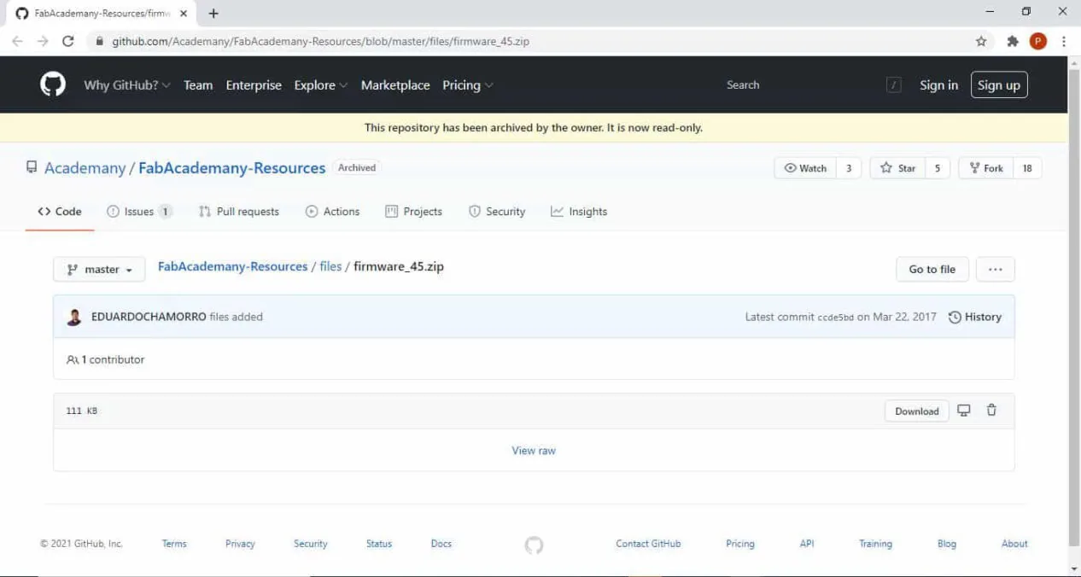Click the browser back arrow
This screenshot has width=1081, height=577.
tap(17, 41)
